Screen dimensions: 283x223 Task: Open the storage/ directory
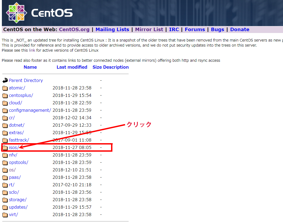coord(18,200)
